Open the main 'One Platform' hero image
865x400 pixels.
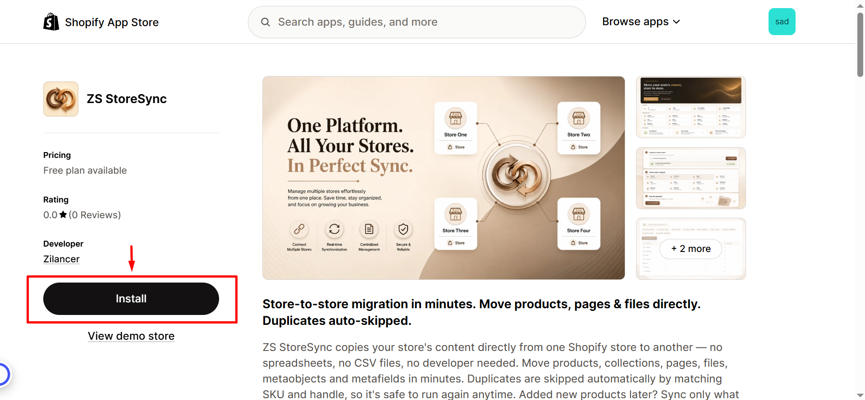pyautogui.click(x=444, y=178)
